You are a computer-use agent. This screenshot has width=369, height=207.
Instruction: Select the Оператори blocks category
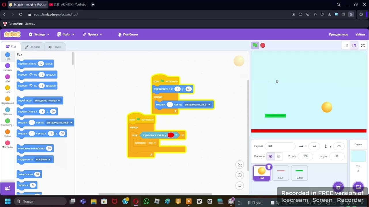[x=7, y=122]
